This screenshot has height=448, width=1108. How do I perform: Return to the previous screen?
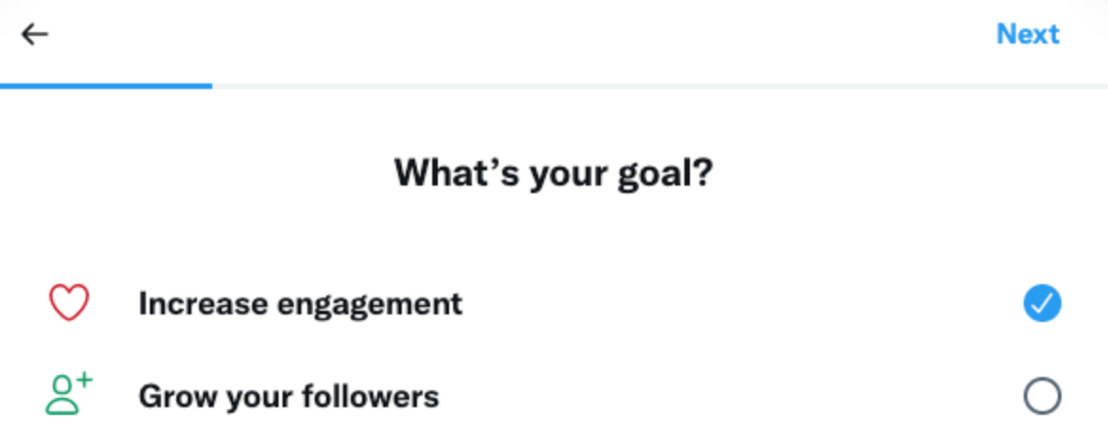35,35
